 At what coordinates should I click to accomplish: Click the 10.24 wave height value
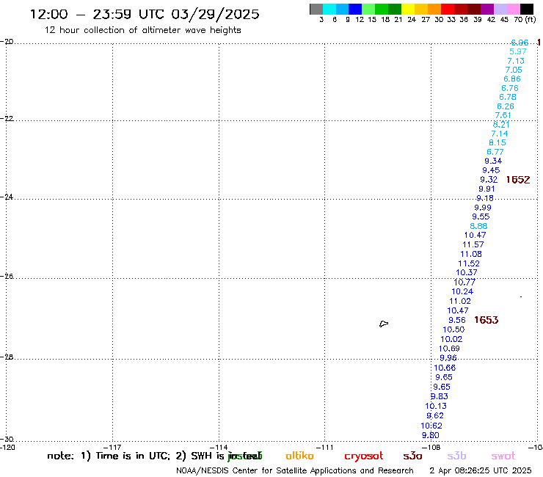(x=462, y=291)
